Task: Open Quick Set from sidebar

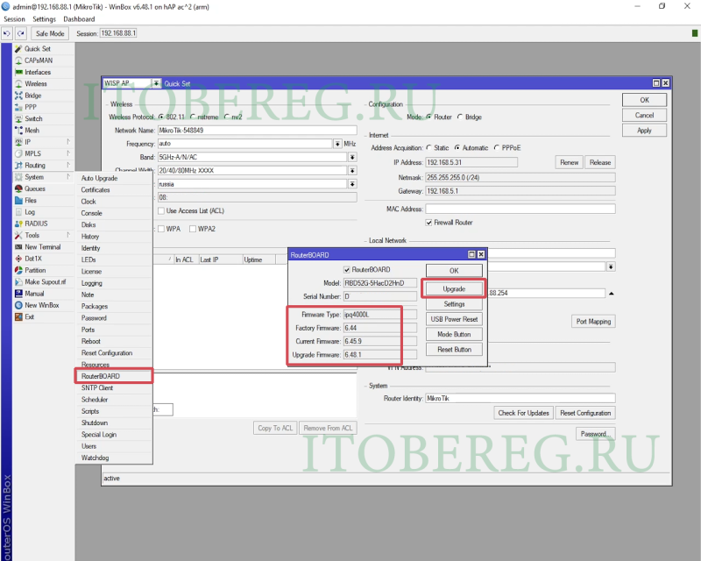Action: click(x=37, y=49)
